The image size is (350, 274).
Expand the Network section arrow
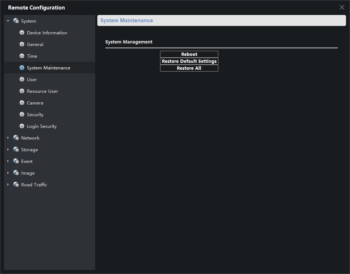(8, 138)
